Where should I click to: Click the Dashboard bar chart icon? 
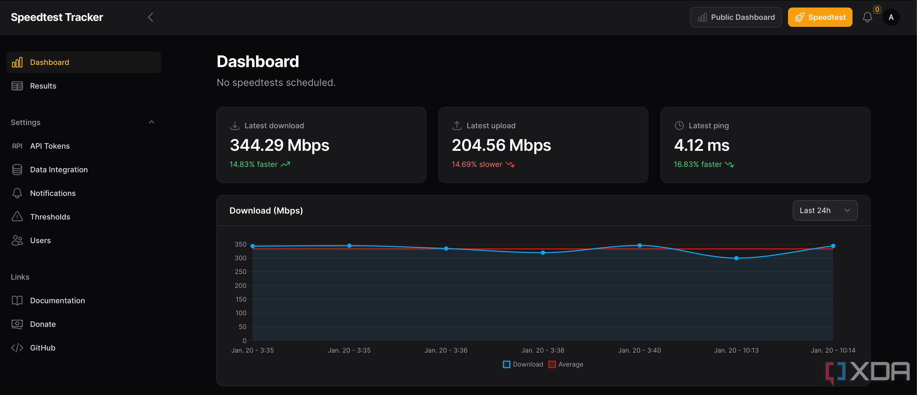[17, 62]
